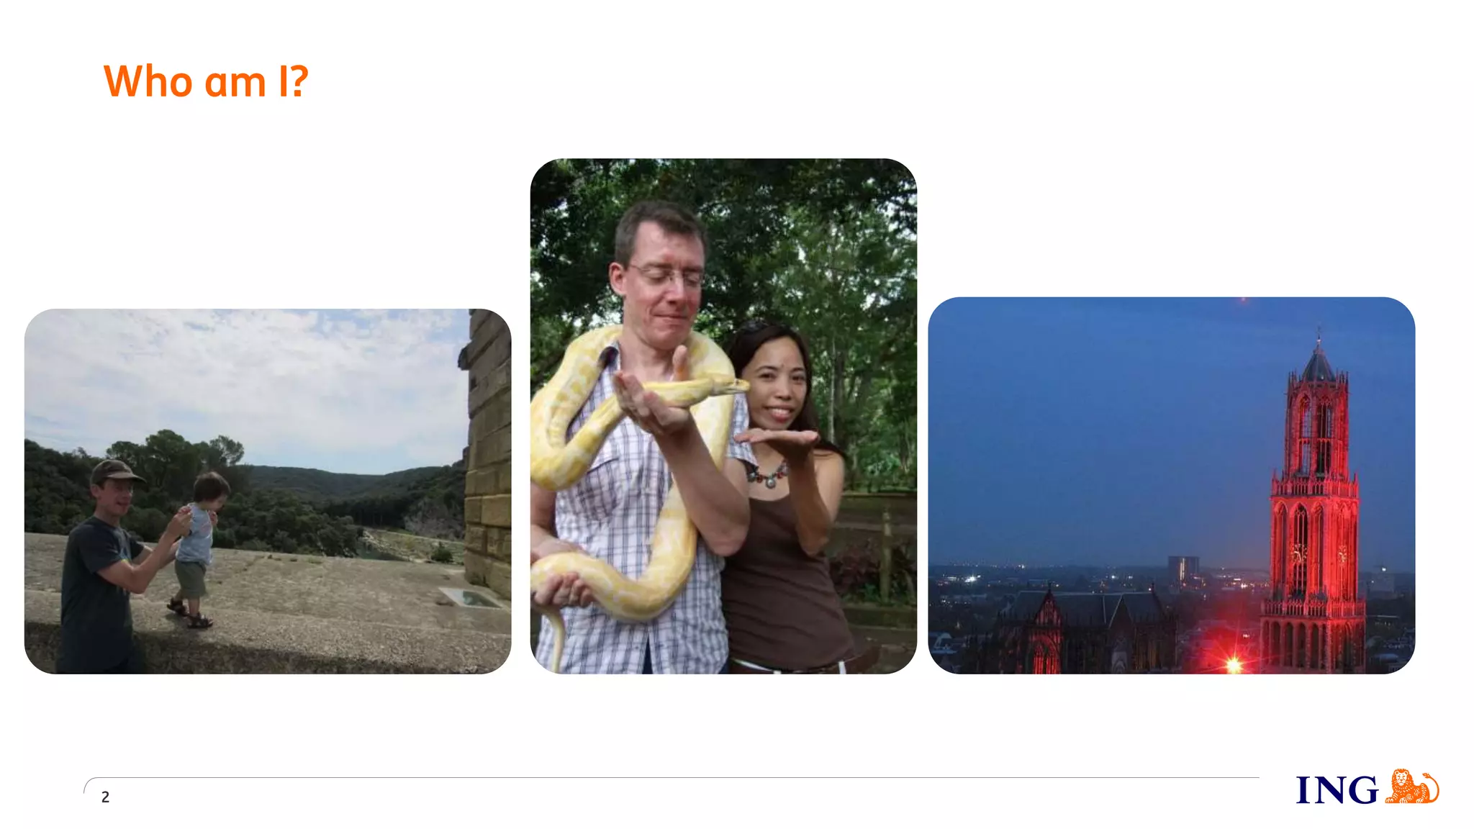The width and height of the screenshot is (1474, 829).
Task: Click the cloudy sky in left photo
Action: click(245, 381)
